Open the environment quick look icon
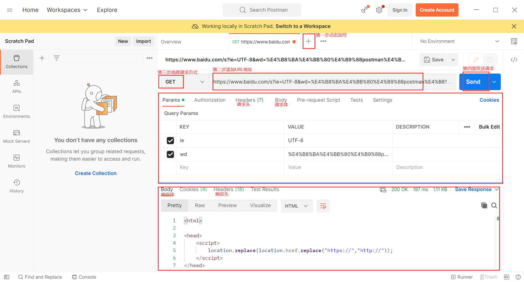 [x=514, y=41]
